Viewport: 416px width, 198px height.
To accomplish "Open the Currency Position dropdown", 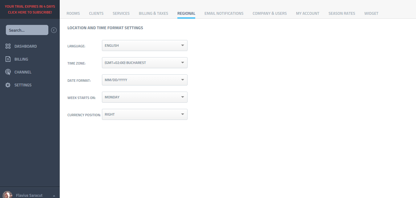I will pyautogui.click(x=144, y=114).
